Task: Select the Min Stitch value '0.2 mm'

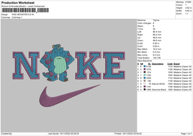Action: point(156,52)
